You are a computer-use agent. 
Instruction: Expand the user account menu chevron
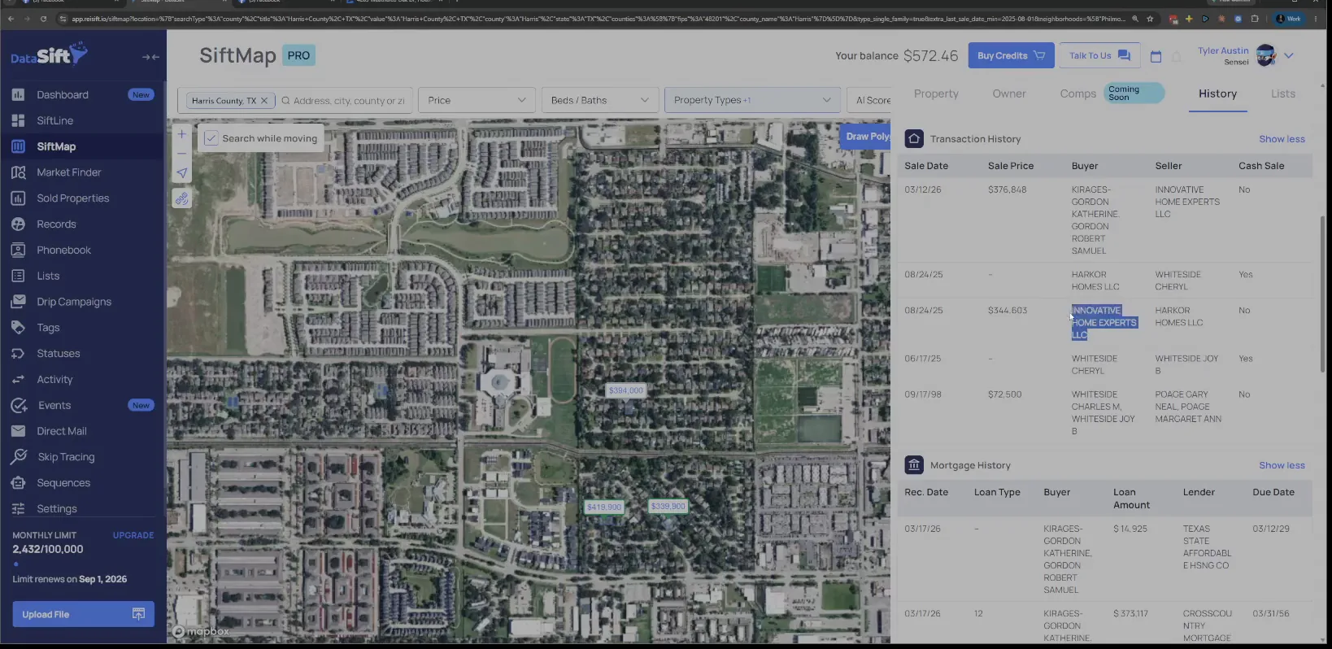(1289, 55)
